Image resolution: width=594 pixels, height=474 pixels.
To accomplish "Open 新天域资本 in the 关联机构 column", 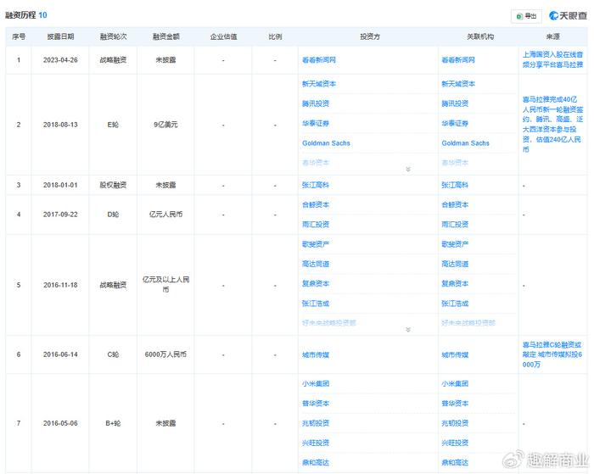I will 458,84.
